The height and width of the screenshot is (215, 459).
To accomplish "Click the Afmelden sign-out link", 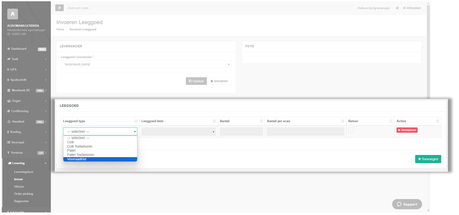I will (412, 8).
